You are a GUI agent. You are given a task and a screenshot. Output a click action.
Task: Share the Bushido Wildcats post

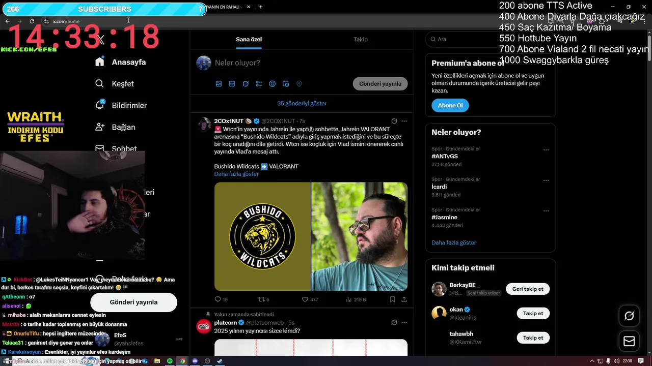(x=404, y=299)
